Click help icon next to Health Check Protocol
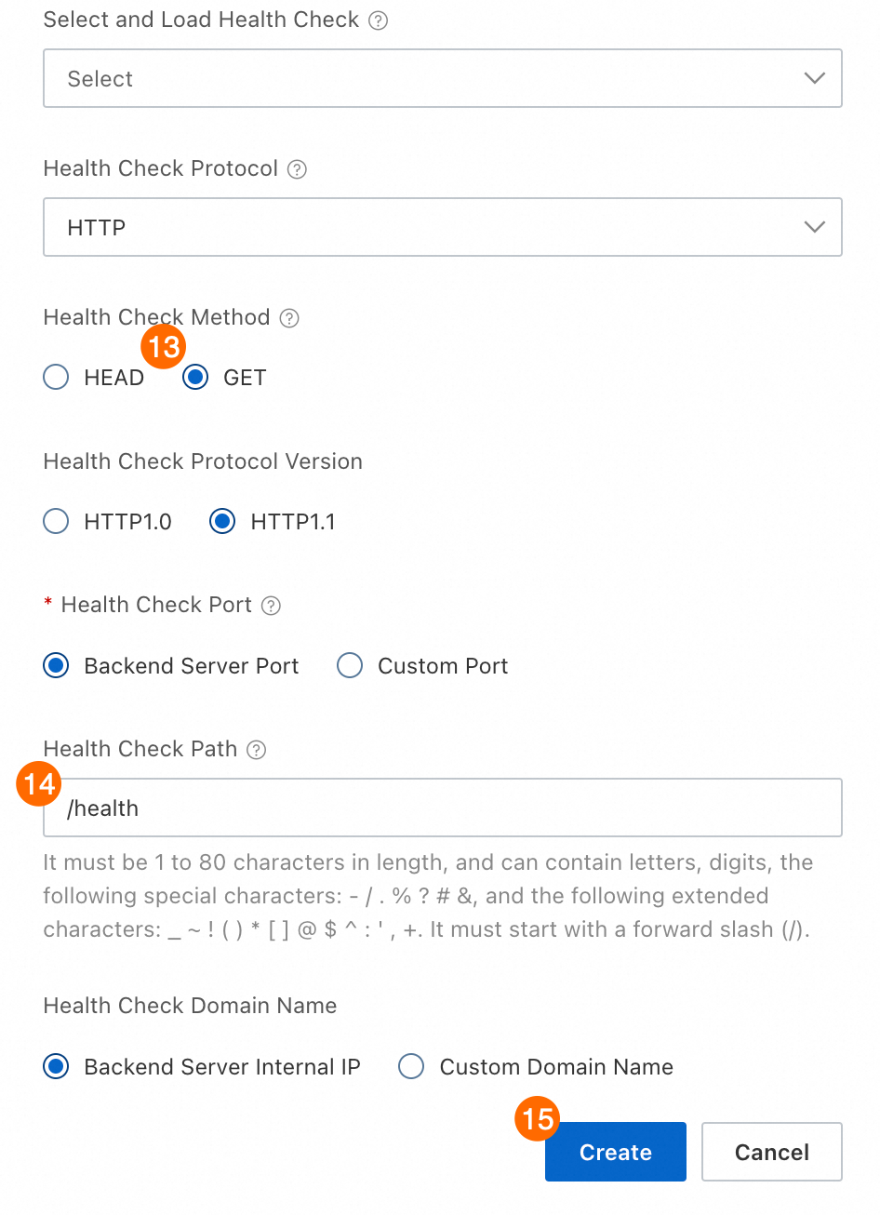The image size is (880, 1215). [x=297, y=169]
